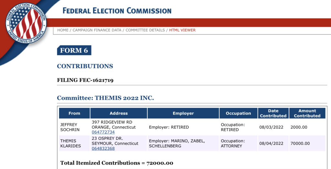
Task: Click the Employer column header
Action: (x=183, y=113)
